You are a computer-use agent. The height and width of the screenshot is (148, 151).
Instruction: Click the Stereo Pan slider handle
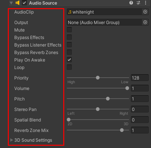point(98,109)
